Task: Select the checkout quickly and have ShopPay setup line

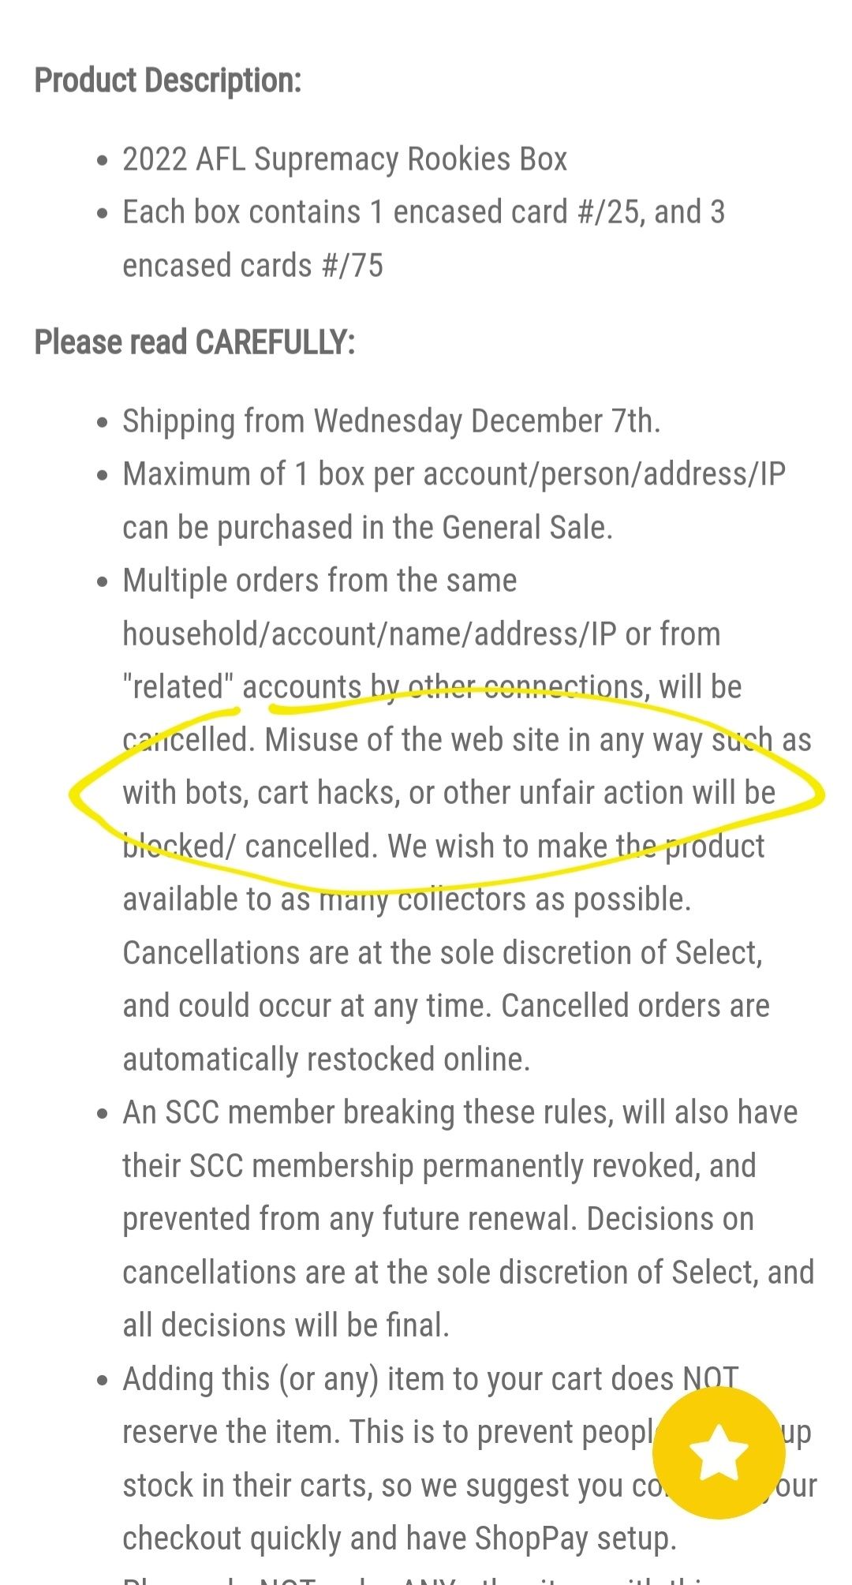Action: tap(399, 1538)
